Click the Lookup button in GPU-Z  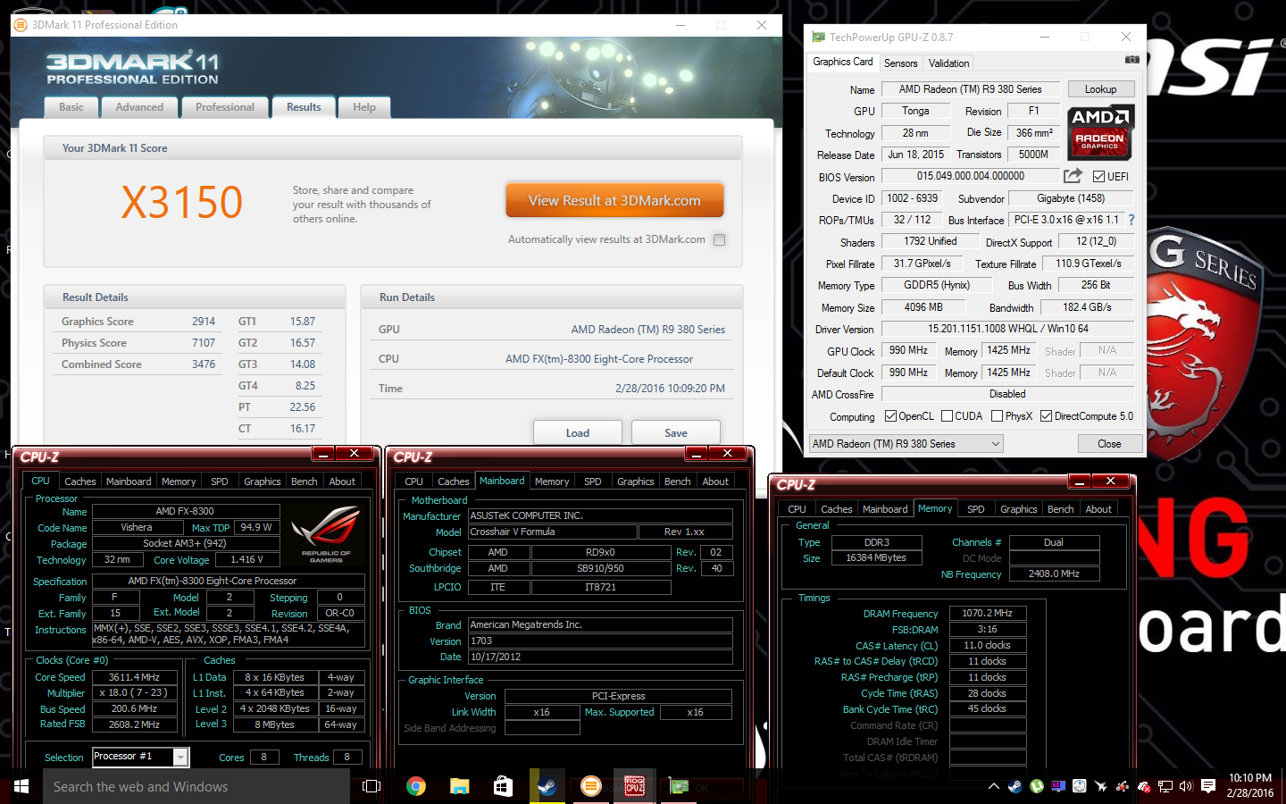tap(1100, 89)
